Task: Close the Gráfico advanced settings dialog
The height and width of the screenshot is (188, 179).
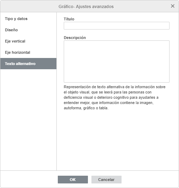Action: pyautogui.click(x=173, y=6)
